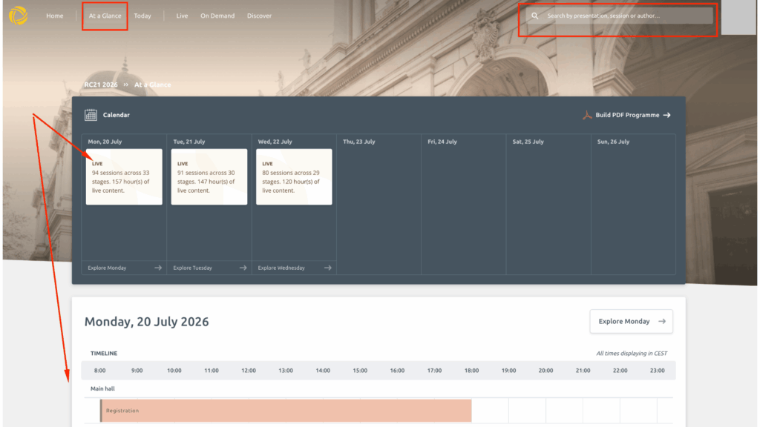Image resolution: width=760 pixels, height=427 pixels.
Task: Click the Registration bar in the timeline
Action: tap(286, 411)
